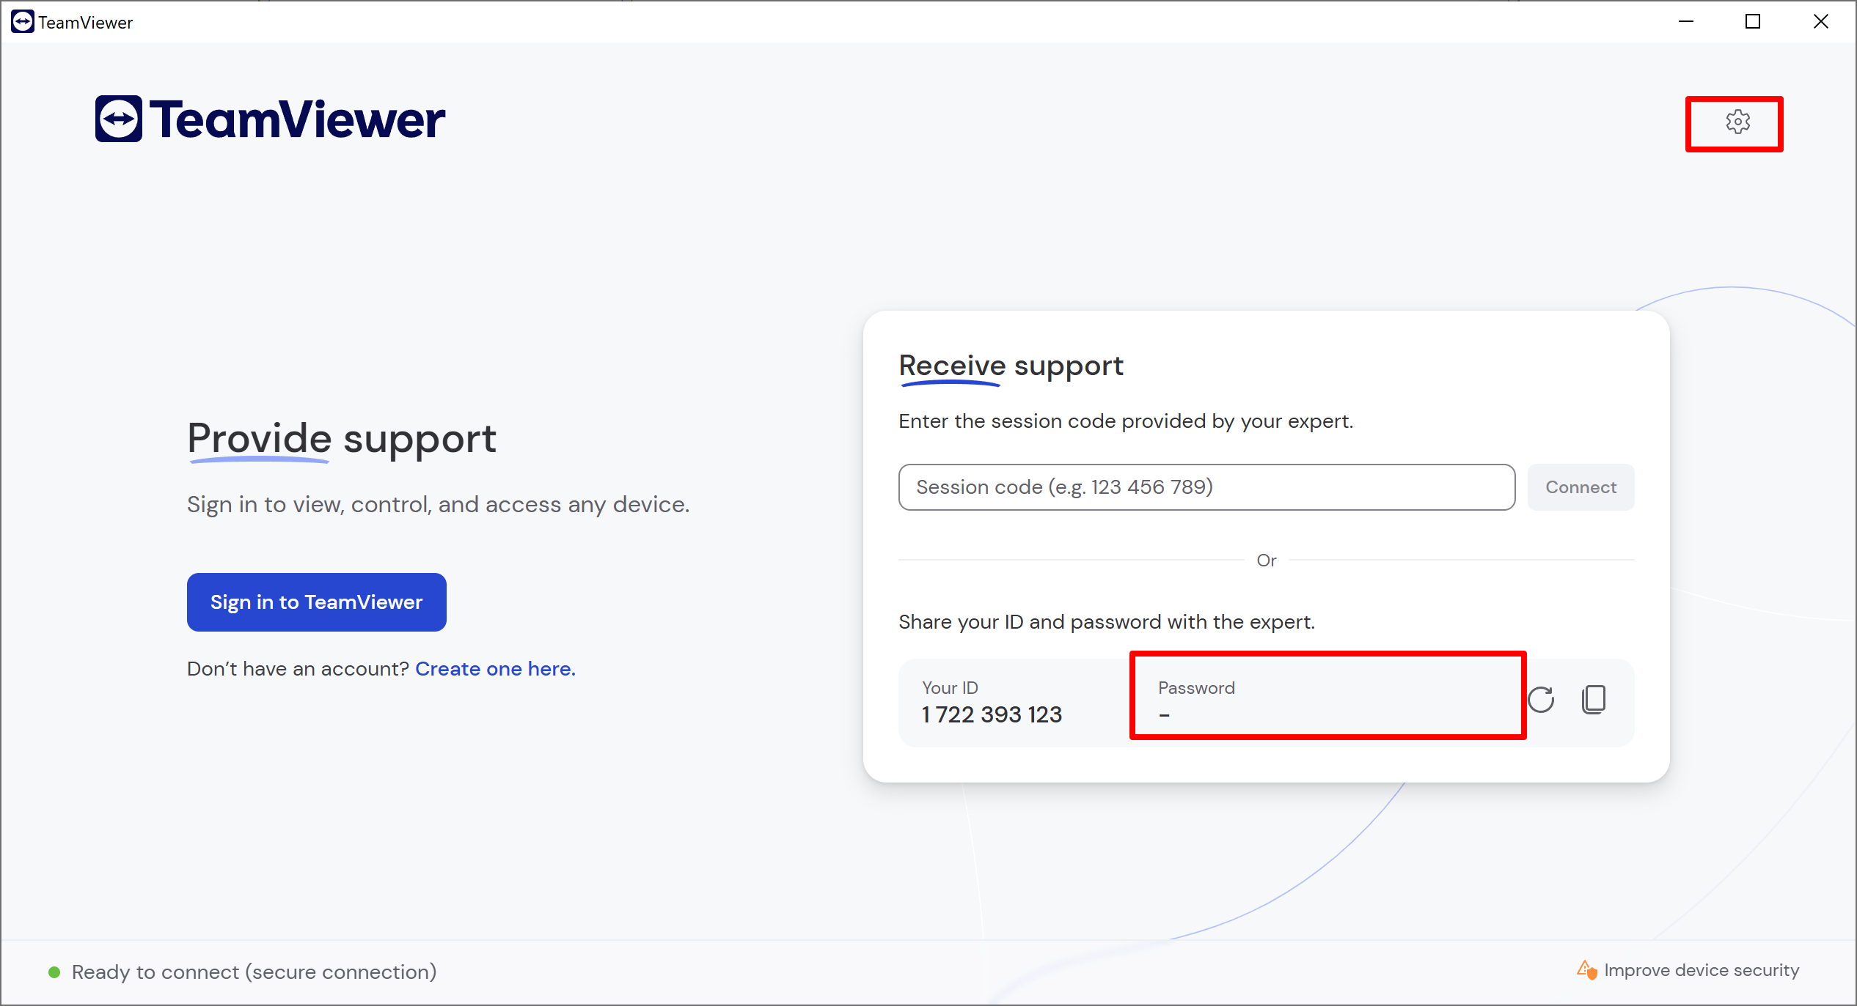This screenshot has width=1857, height=1006.
Task: Click Ready to connect status text
Action: click(254, 972)
